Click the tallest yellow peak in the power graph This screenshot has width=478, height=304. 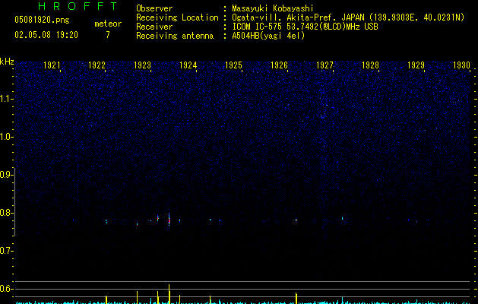169,293
